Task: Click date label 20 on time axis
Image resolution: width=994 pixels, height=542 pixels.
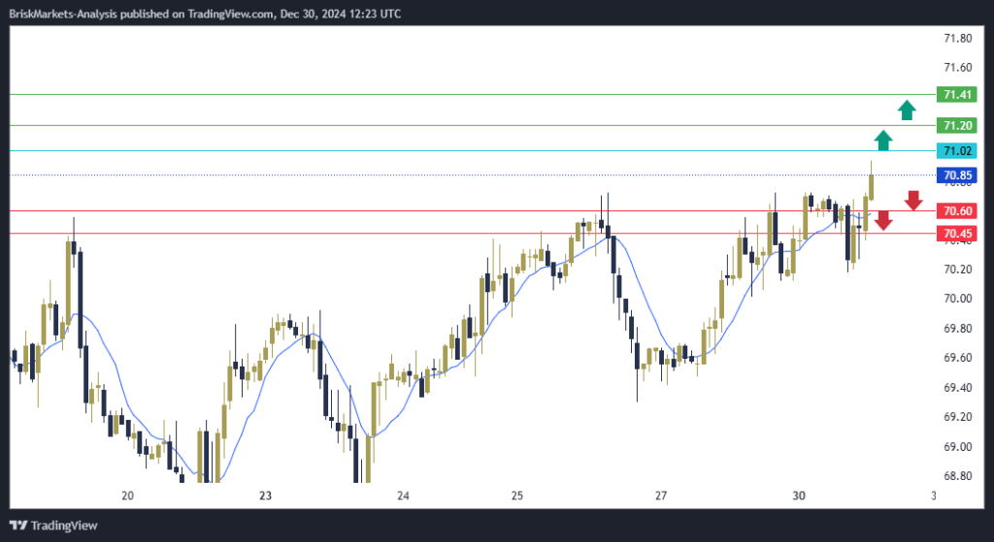Action: (128, 496)
